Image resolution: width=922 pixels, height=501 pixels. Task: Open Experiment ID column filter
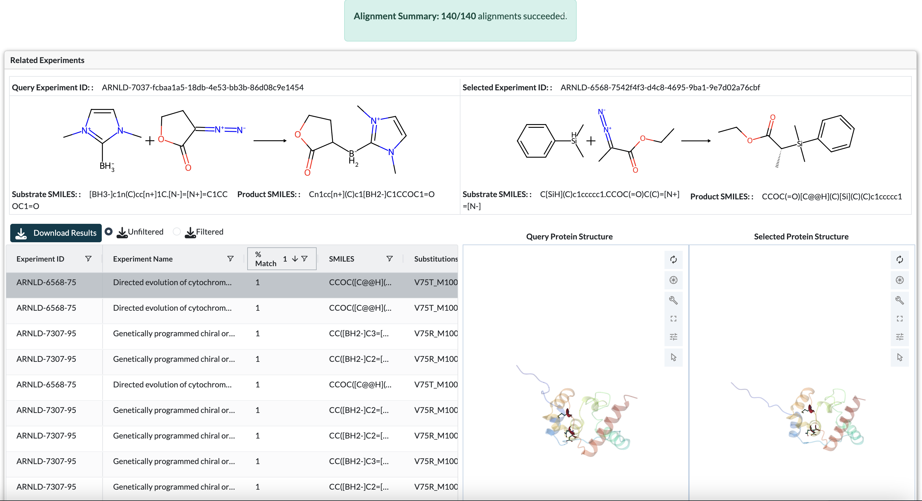(88, 258)
